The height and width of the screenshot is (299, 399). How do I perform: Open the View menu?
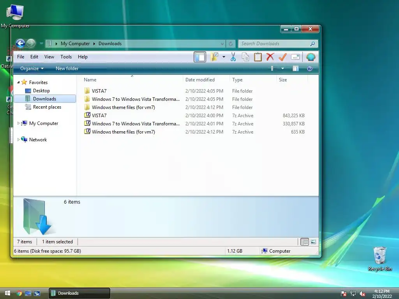coord(49,57)
